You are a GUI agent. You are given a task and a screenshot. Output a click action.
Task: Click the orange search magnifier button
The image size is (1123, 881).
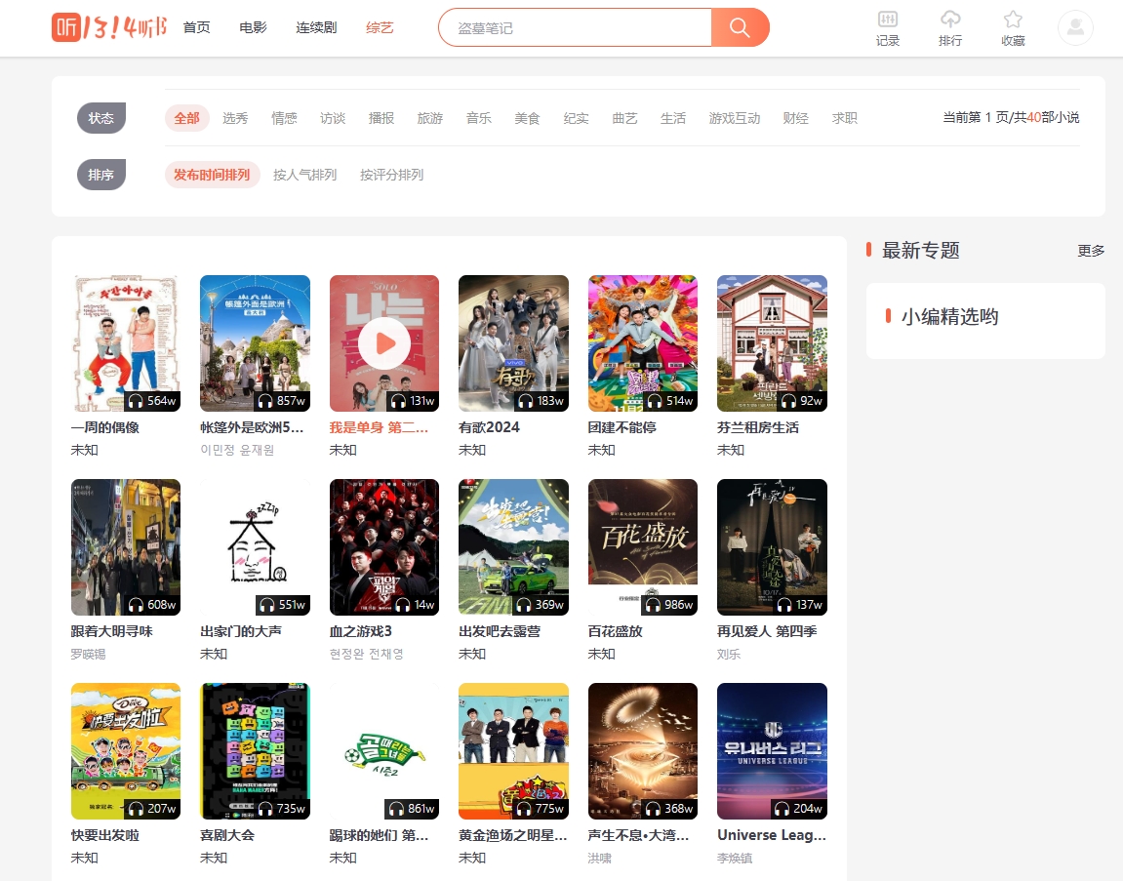click(740, 28)
